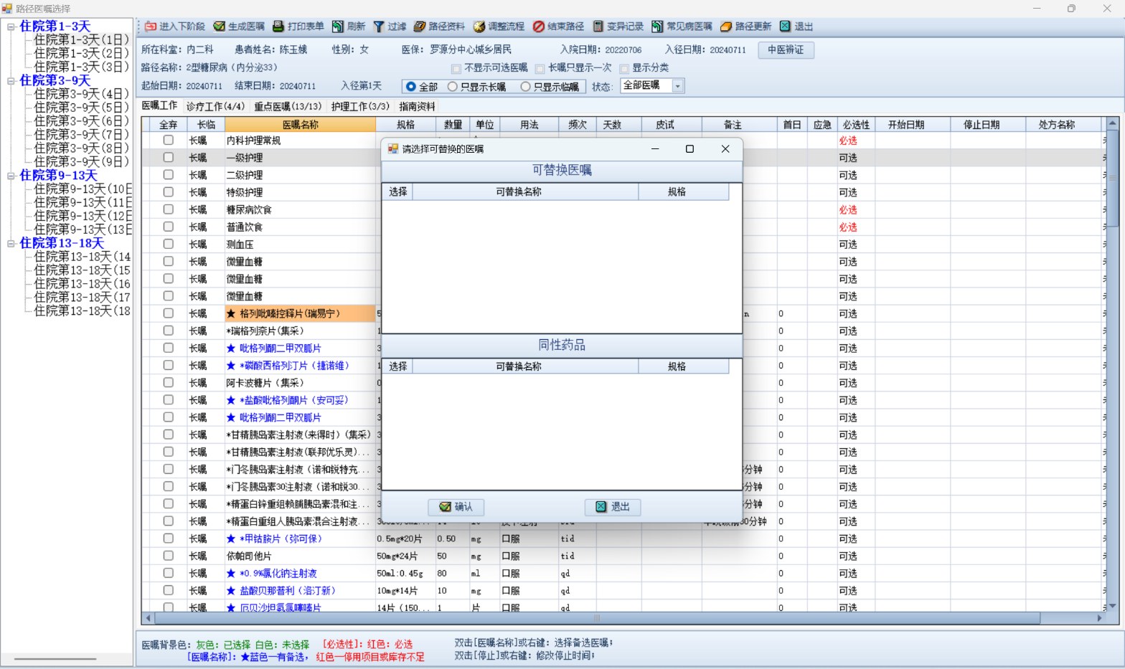
Task: Click the 结束路径 stop icon
Action: click(x=539, y=27)
